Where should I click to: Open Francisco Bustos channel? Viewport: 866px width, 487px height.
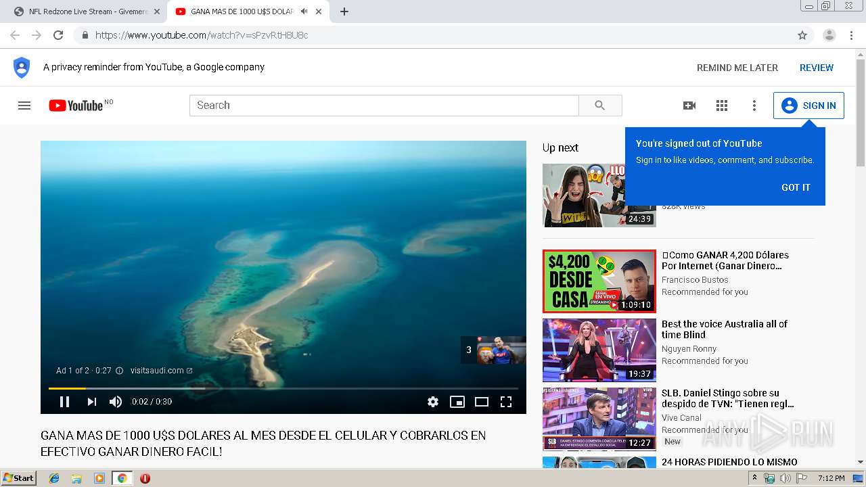click(695, 280)
